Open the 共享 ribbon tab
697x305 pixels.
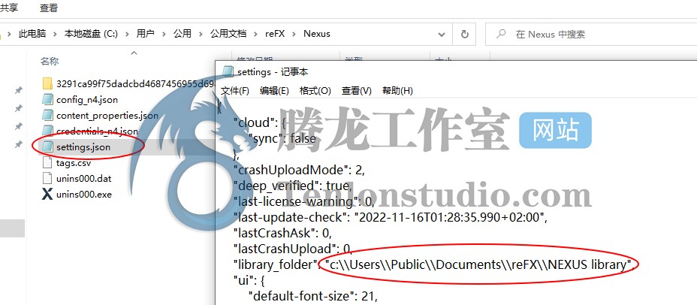pyautogui.click(x=9, y=8)
